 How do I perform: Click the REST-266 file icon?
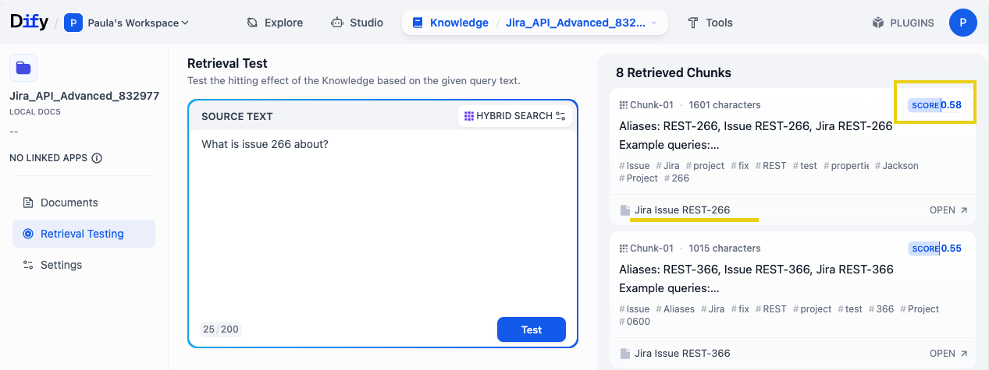pos(624,210)
